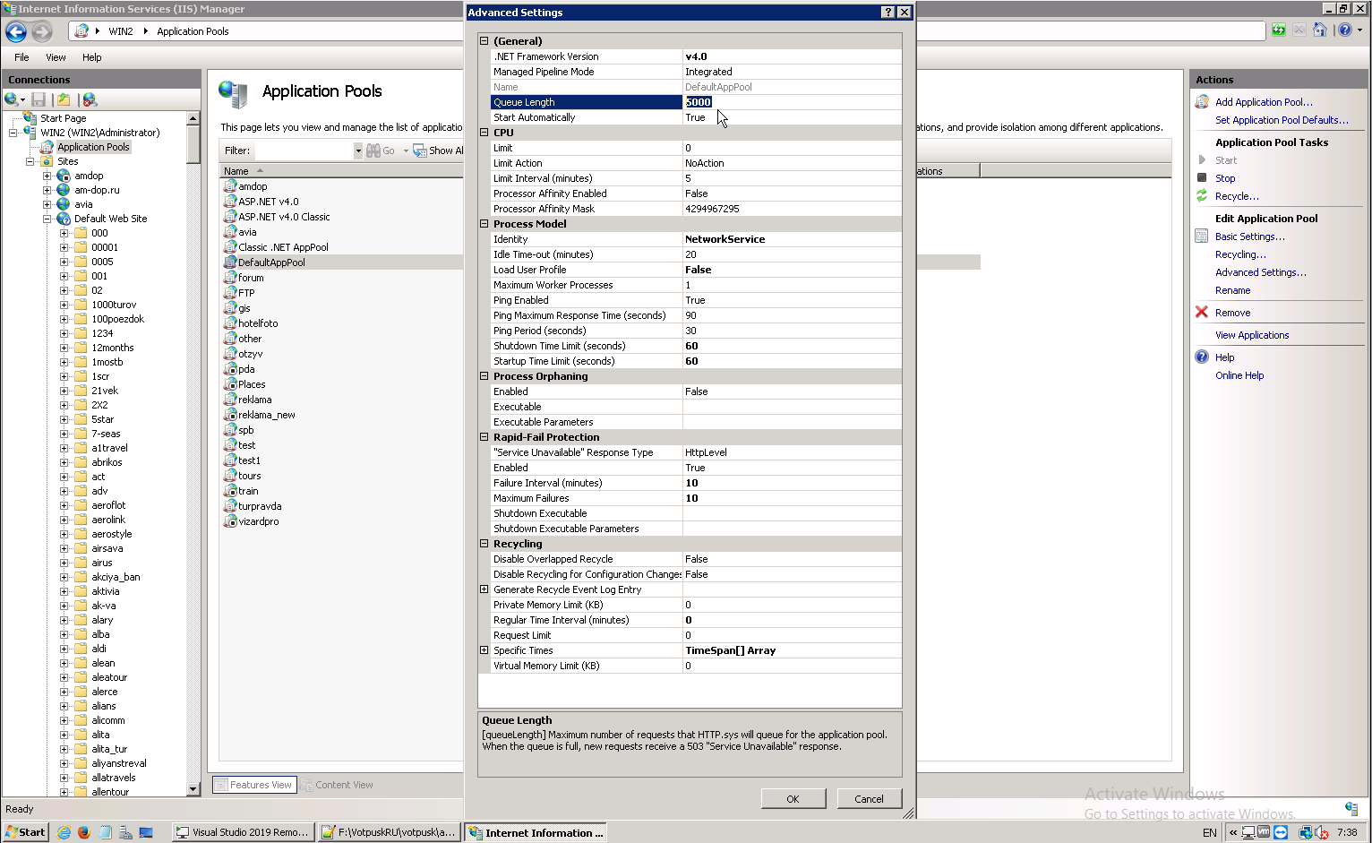Click the green Recycle arrows icon

(x=1202, y=195)
